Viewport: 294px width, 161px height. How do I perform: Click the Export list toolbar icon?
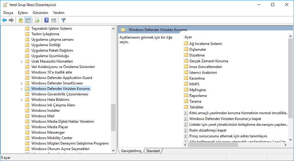pos(37,20)
